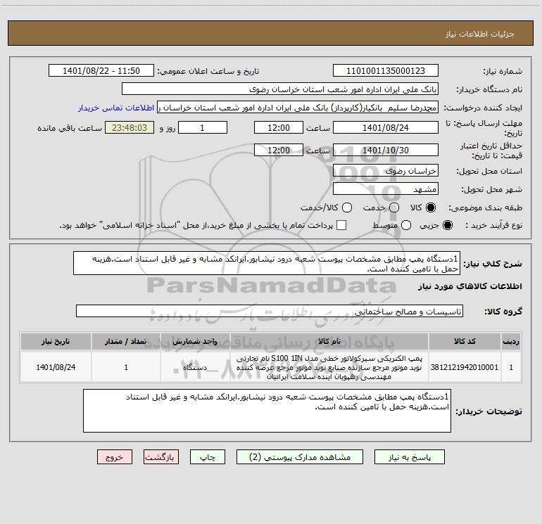Select the جزیی purchase type radio
This screenshot has height=524, width=542.
point(448,225)
